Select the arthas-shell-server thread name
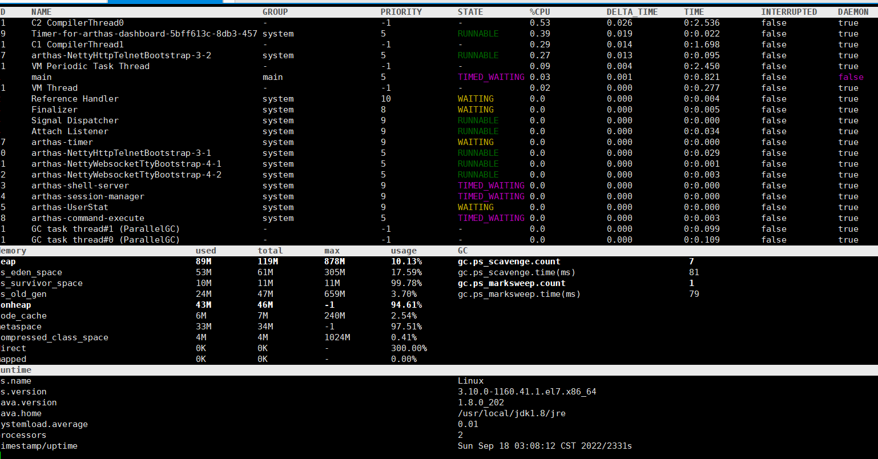The image size is (878, 459). tap(80, 186)
